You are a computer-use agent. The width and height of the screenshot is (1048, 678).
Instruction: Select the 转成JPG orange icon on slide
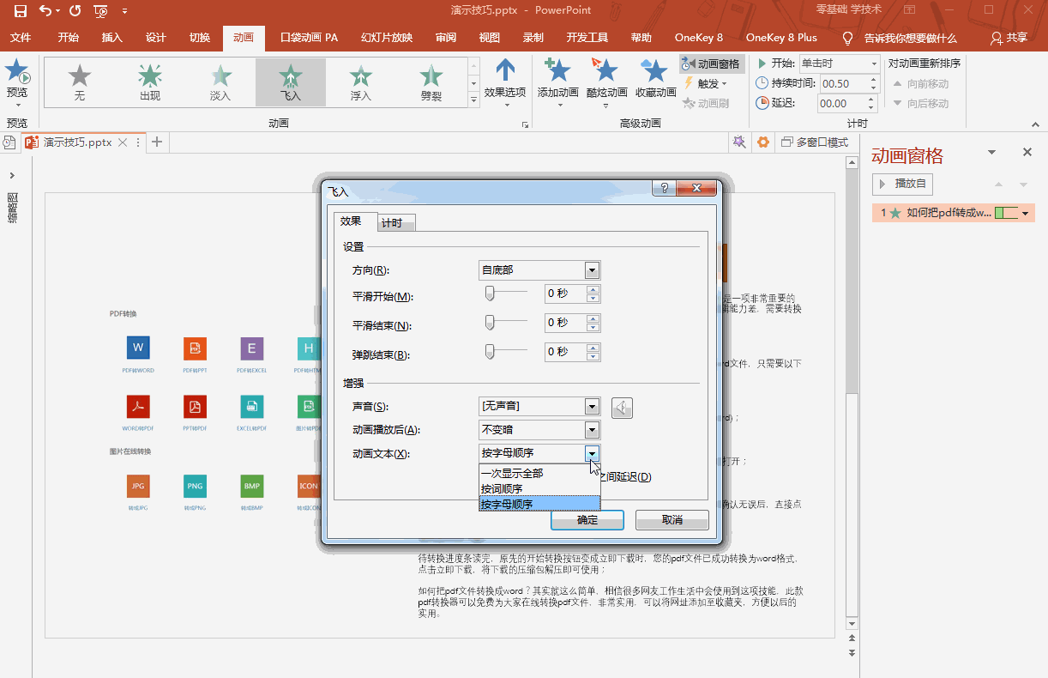138,486
